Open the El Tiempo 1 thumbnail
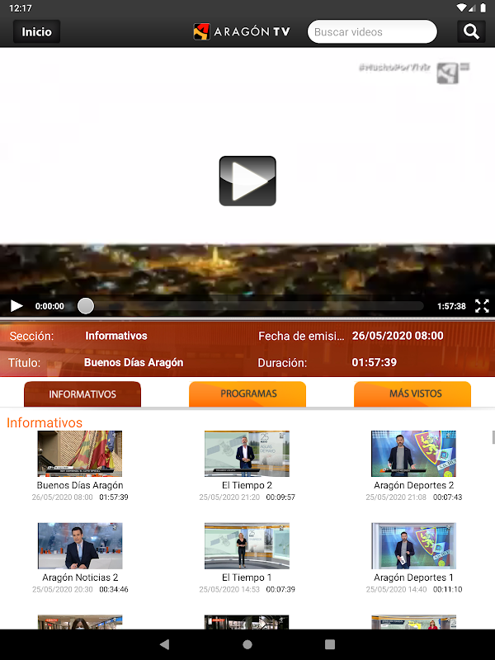Screen dimensions: 495x660 click(x=247, y=546)
